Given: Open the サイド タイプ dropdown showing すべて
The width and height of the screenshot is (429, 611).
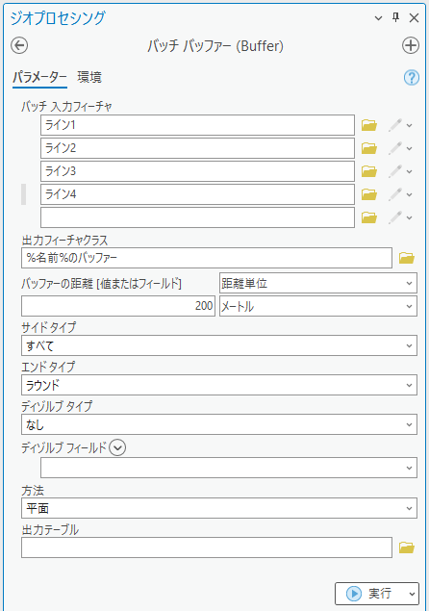Looking at the screenshot, I should coord(219,345).
